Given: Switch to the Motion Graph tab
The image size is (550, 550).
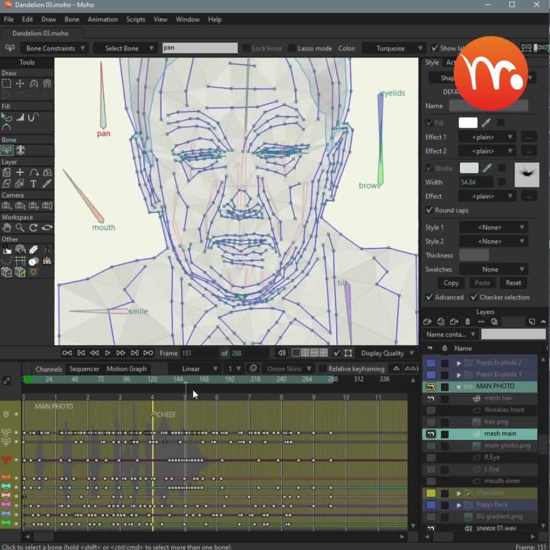Looking at the screenshot, I should tap(127, 369).
